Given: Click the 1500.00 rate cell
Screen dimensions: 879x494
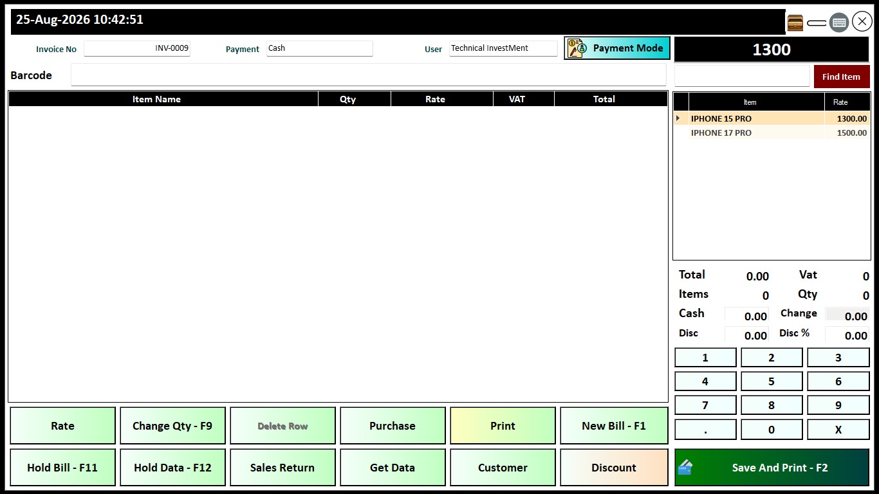Looking at the screenshot, I should (847, 133).
